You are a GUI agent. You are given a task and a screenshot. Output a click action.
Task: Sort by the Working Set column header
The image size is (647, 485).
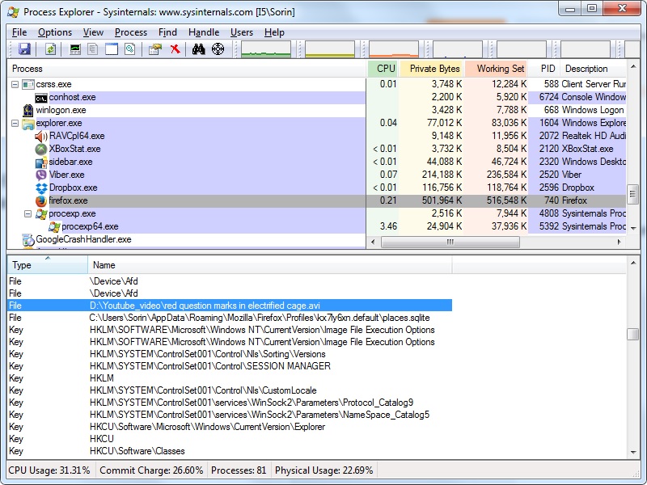tap(496, 69)
